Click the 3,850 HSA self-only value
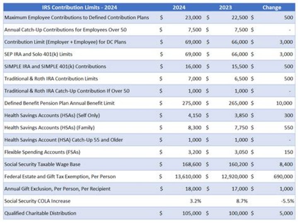The image size is (298, 224). click(x=241, y=115)
